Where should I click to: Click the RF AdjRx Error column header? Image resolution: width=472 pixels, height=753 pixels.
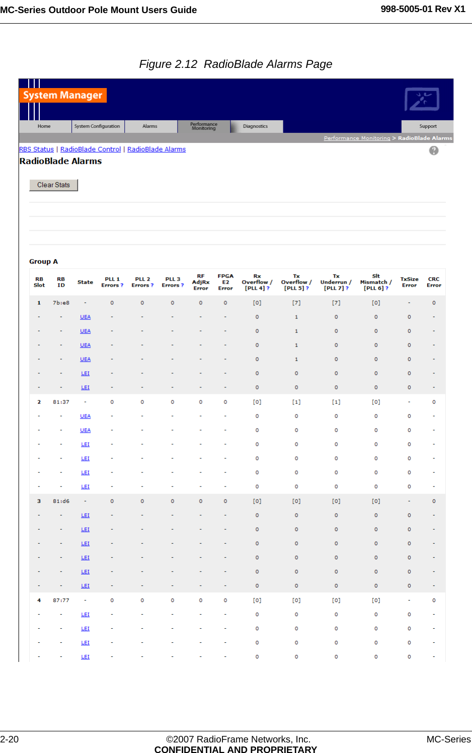(201, 282)
